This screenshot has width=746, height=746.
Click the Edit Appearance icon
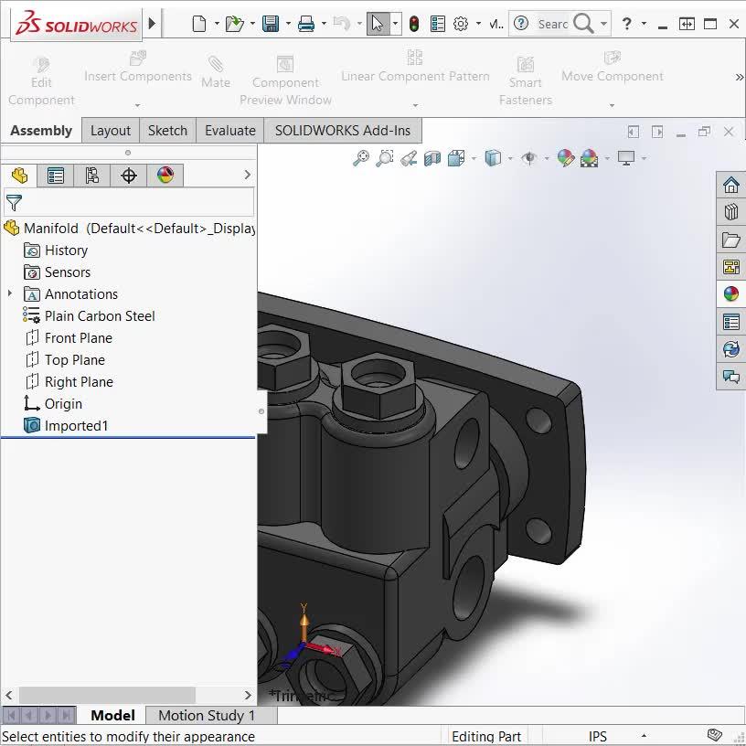click(567, 158)
